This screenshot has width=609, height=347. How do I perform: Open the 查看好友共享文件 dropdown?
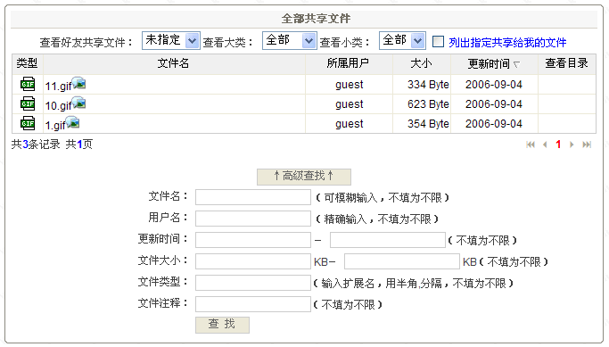click(171, 40)
